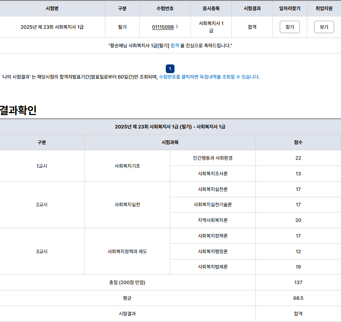This screenshot has height=322, width=341.
Task: Click the 사회복지법제론 subject cell
Action: coord(213,267)
